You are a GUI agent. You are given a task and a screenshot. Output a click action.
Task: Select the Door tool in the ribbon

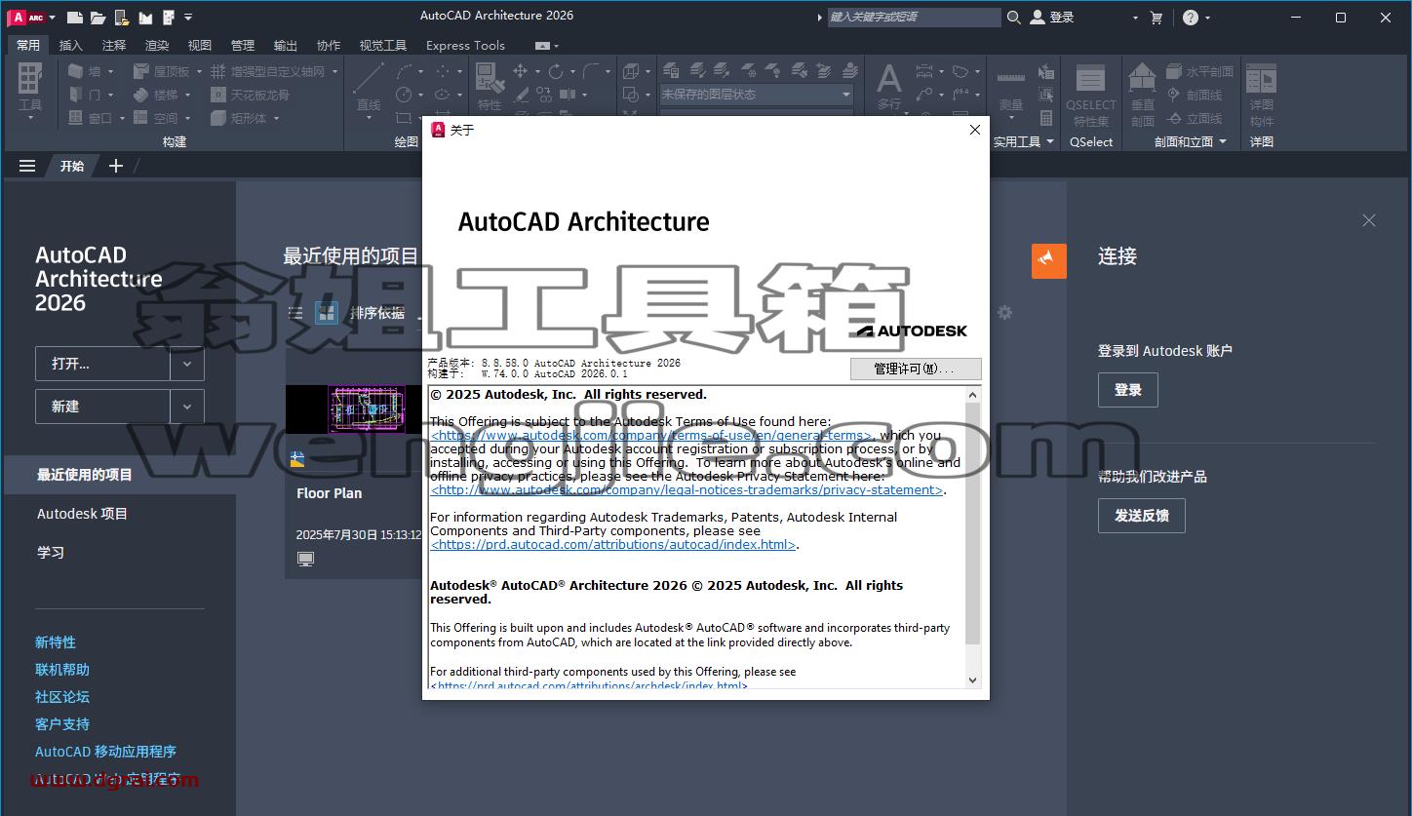coord(85,95)
